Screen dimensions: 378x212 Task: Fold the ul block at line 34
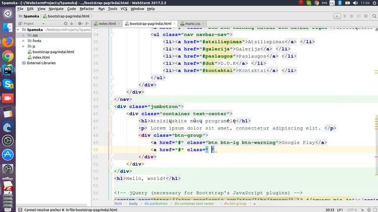tap(112, 35)
